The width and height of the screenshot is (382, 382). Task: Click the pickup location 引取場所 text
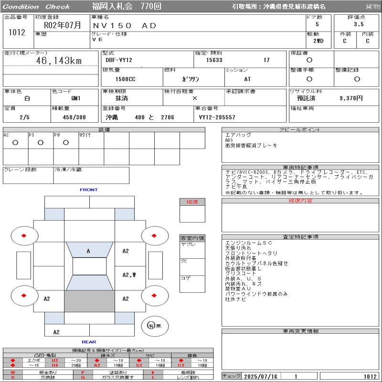pyautogui.click(x=279, y=7)
